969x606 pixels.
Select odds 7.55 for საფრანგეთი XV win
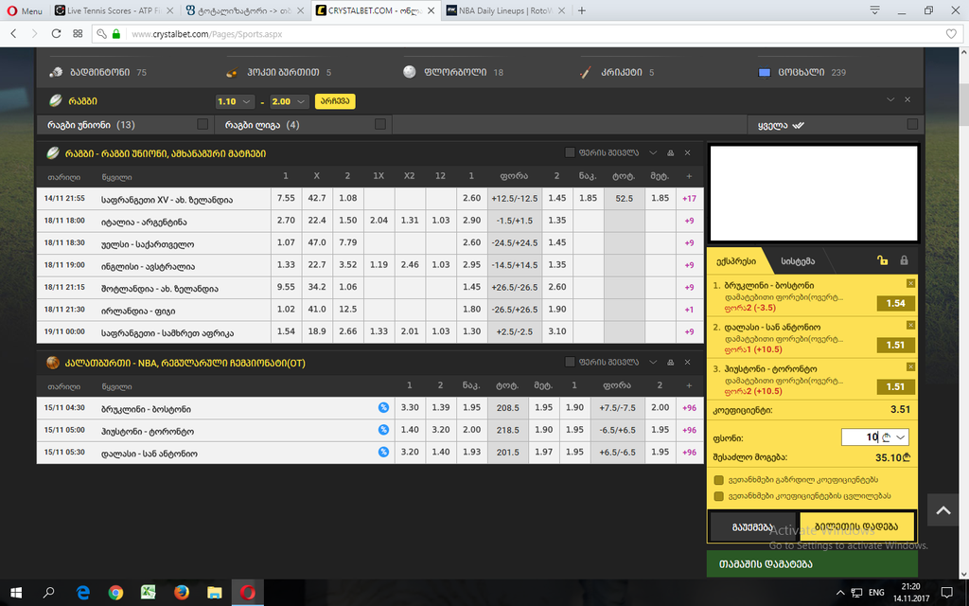(286, 198)
